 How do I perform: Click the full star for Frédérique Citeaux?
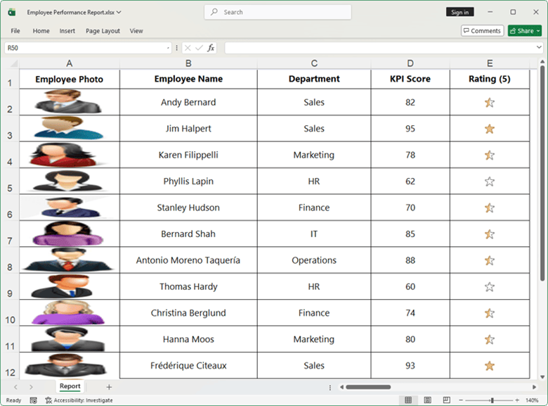489,366
